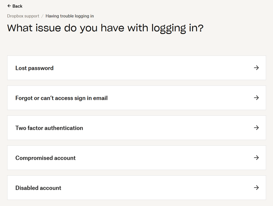
Task: Click the Two factor authentication arrow icon
Action: [x=256, y=128]
